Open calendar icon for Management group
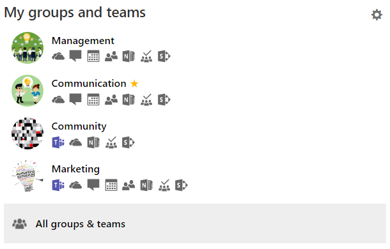The height and width of the screenshot is (249, 390). (93, 56)
